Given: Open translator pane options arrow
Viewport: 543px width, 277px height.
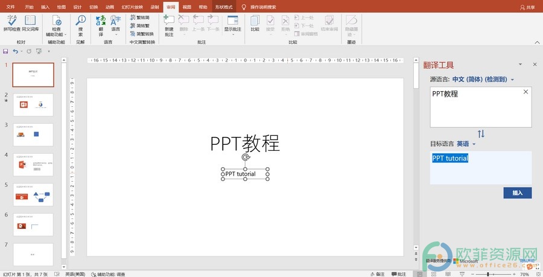Looking at the screenshot, I should (x=520, y=65).
